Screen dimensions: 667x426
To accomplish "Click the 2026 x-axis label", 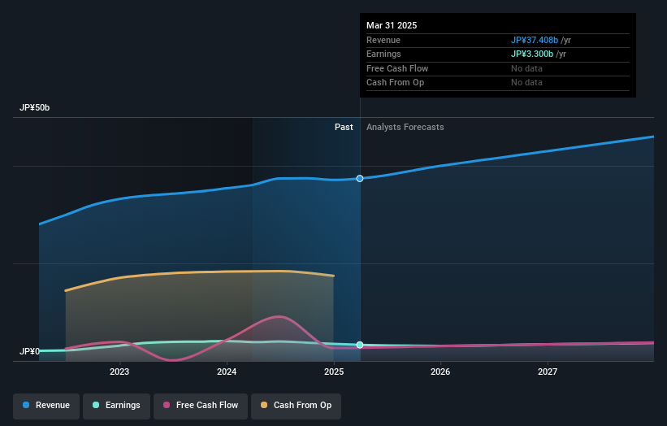I will (x=440, y=372).
